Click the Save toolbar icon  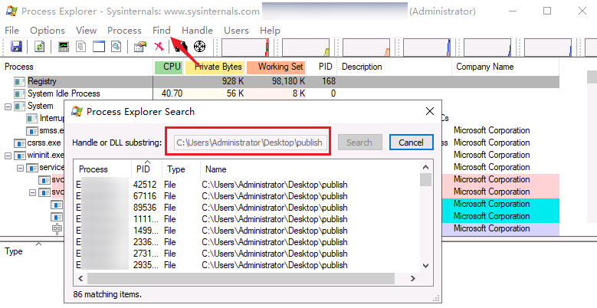point(16,47)
